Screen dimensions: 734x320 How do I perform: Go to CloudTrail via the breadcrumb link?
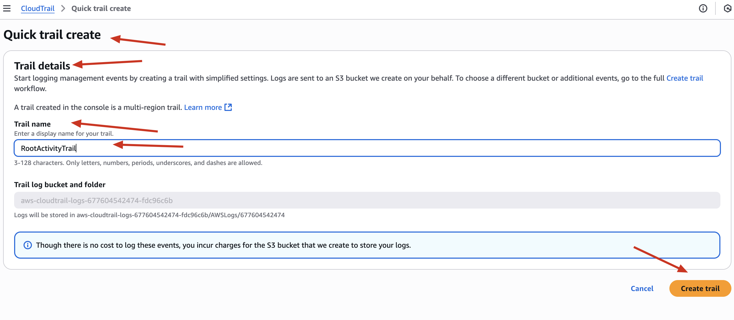[38, 9]
